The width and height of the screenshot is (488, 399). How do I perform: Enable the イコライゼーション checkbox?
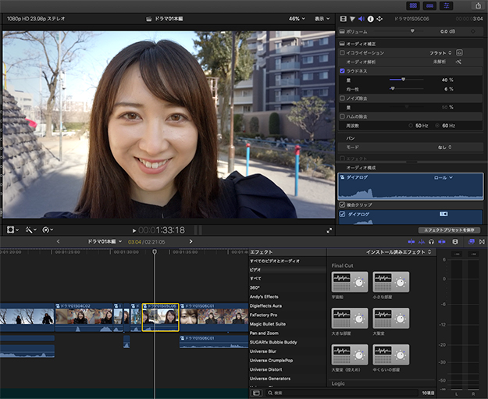click(x=342, y=52)
